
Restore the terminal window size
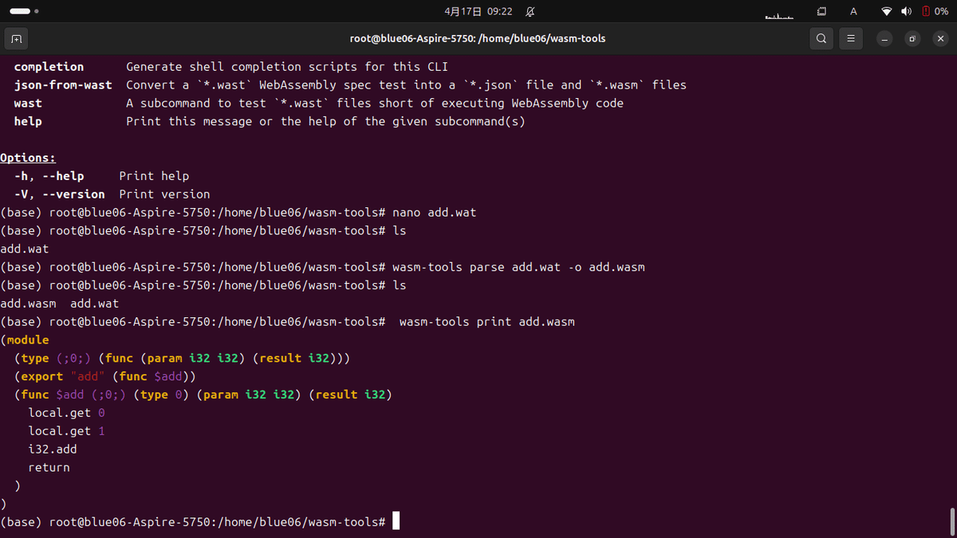tap(912, 37)
